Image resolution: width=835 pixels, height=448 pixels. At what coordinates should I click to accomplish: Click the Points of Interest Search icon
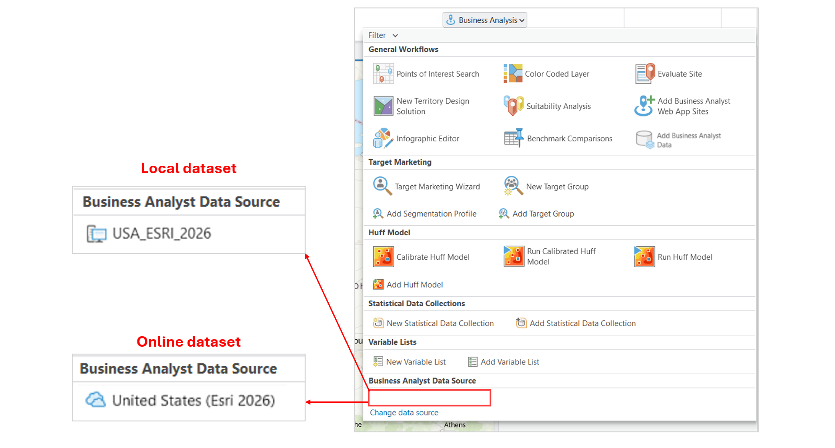(x=383, y=74)
